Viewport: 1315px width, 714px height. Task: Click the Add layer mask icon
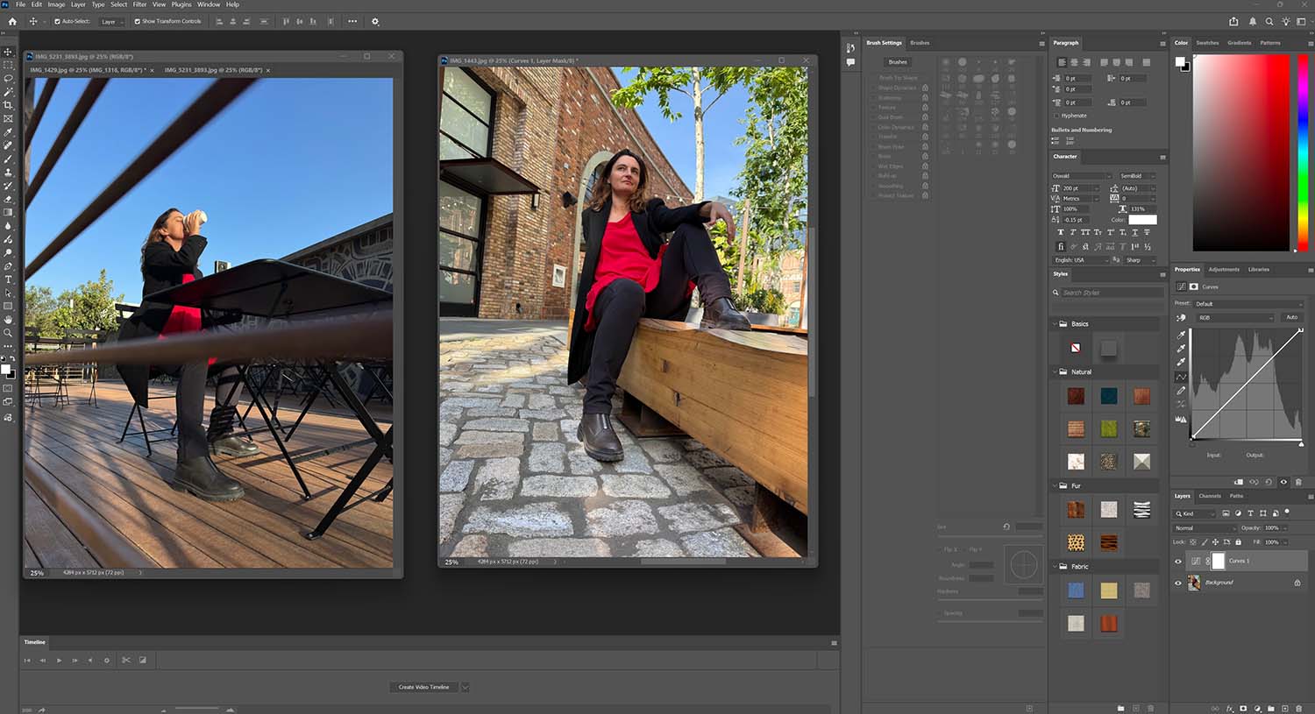tap(1244, 709)
